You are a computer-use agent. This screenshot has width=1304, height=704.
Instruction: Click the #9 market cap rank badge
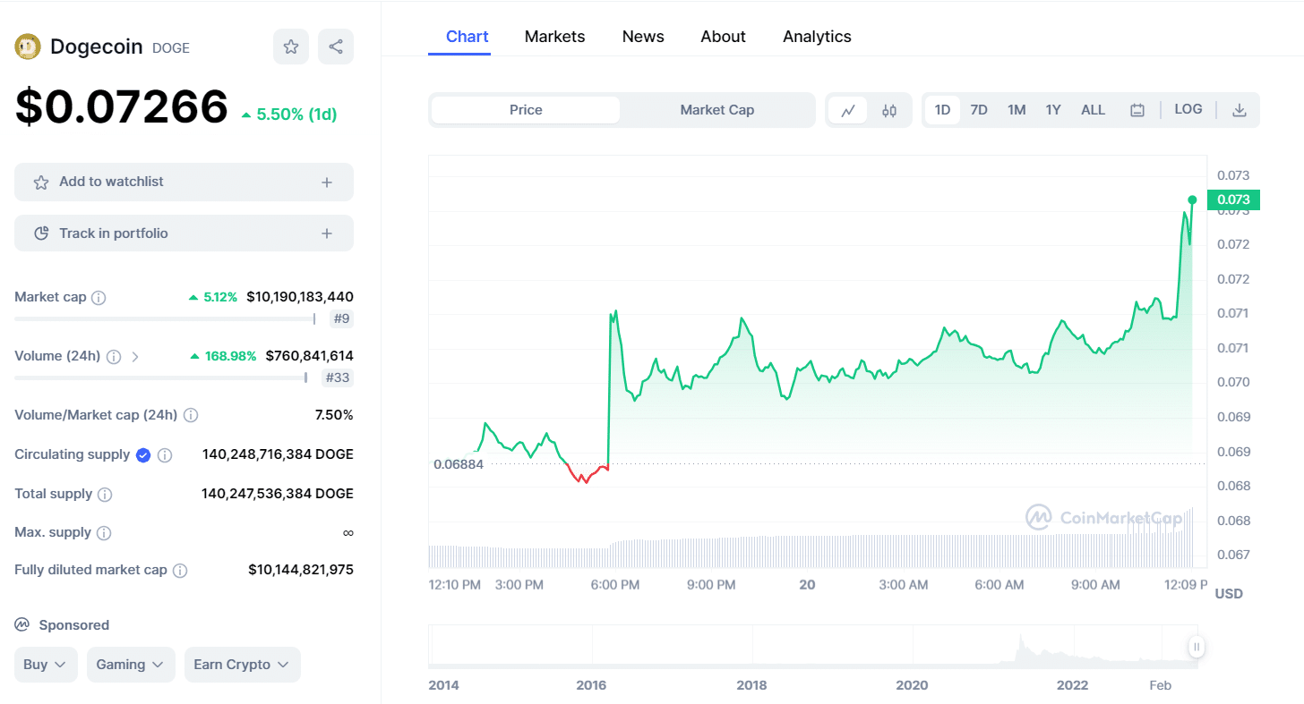click(x=341, y=318)
